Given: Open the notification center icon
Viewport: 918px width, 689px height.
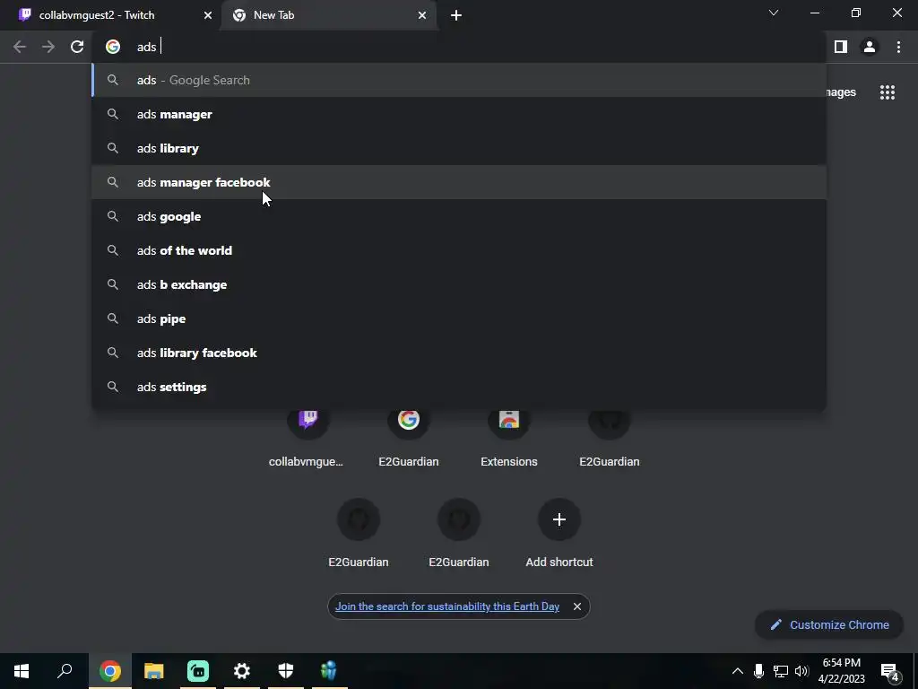Looking at the screenshot, I should (x=889, y=671).
